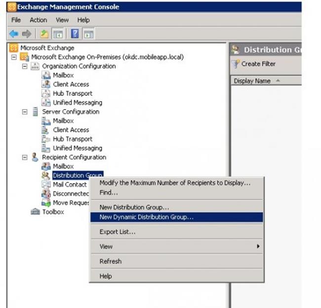
Task: Sort by Display Name column arrow
Action: click(x=278, y=80)
